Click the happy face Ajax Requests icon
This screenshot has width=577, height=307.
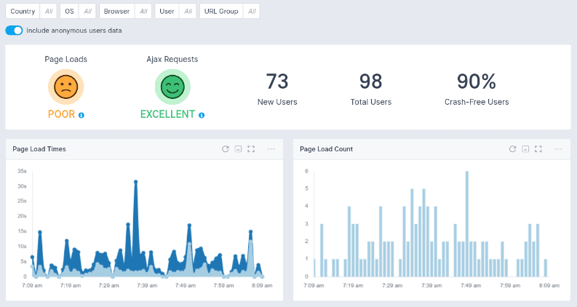pos(172,87)
